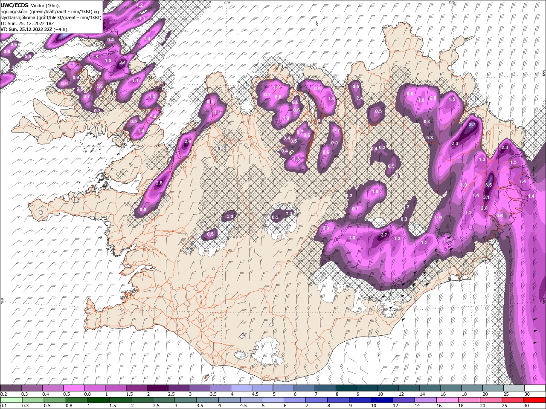Click the 2.7 precipitation value on the map

[x=383, y=235]
